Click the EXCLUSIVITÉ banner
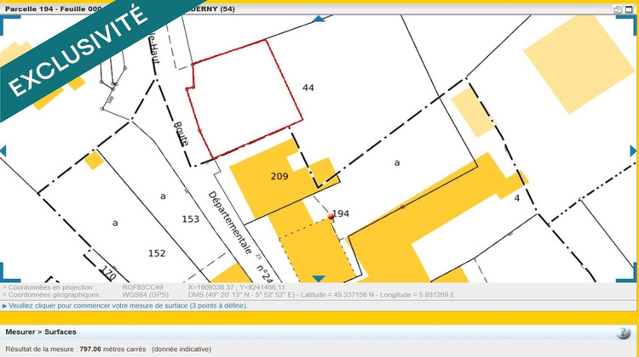This screenshot has width=639, height=357. click(x=78, y=51)
